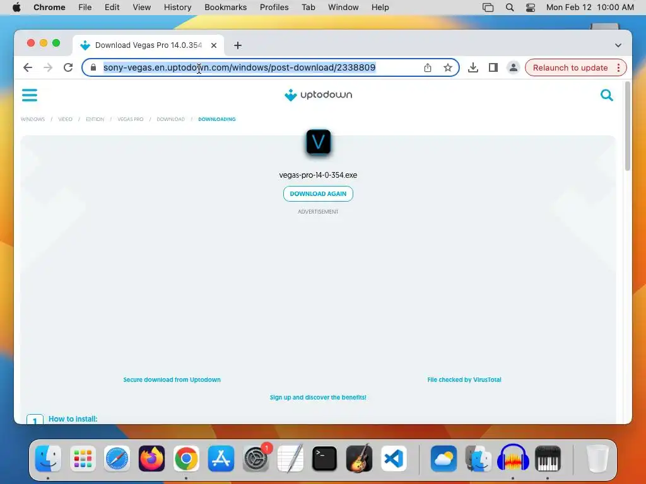Click the Vegas Pro app icon
This screenshot has width=646, height=484.
point(318,142)
